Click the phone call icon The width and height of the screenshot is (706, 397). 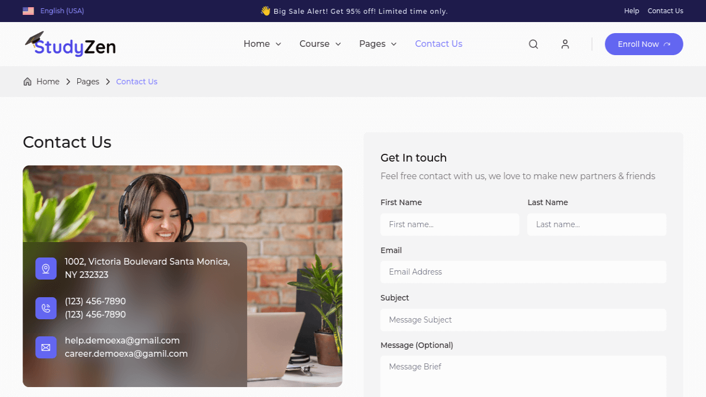tap(46, 308)
